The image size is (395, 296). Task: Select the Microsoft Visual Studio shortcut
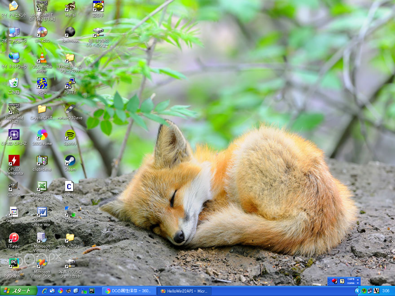42,268
